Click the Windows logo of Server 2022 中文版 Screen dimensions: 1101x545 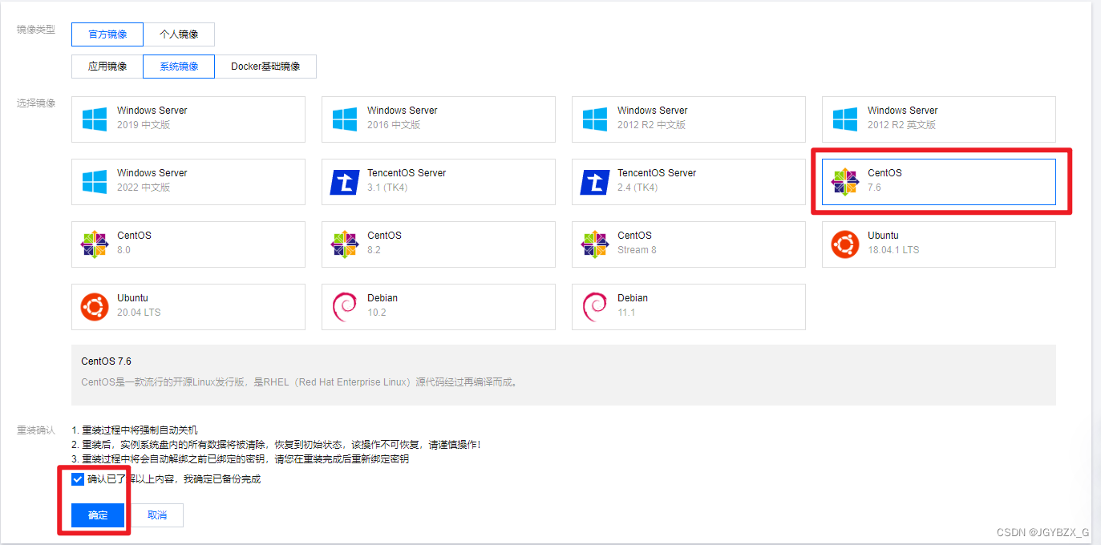(94, 182)
